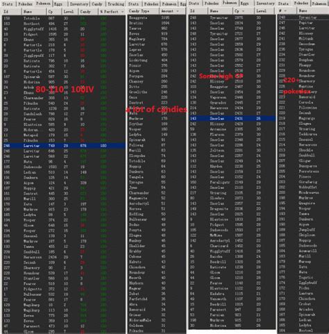Image resolution: width=329 pixels, height=334 pixels.
Task: Select the highlighted Snorlax 2431 row
Action: [233, 119]
